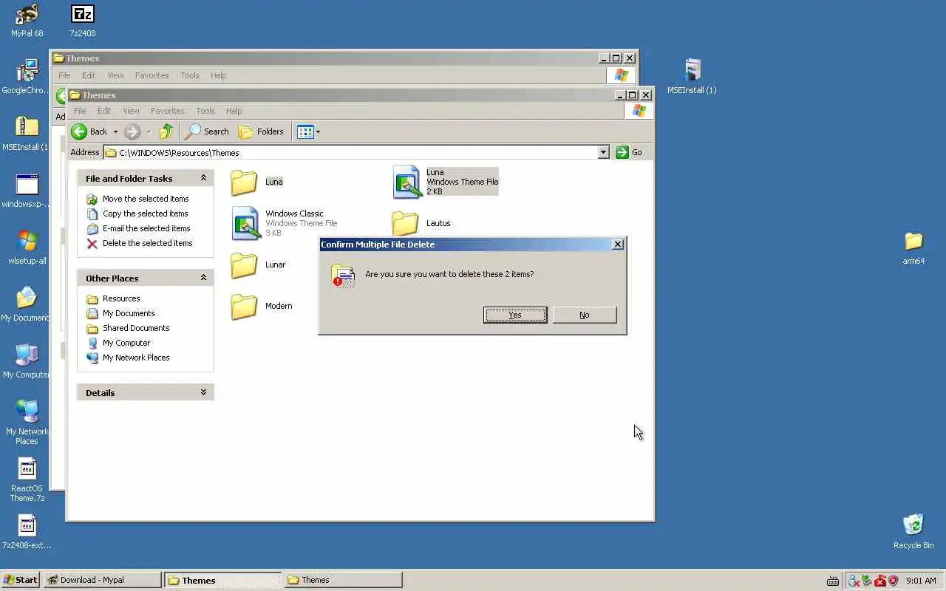Open the Edit menu in front Themes window
Image resolution: width=946 pixels, height=591 pixels.
tap(104, 111)
